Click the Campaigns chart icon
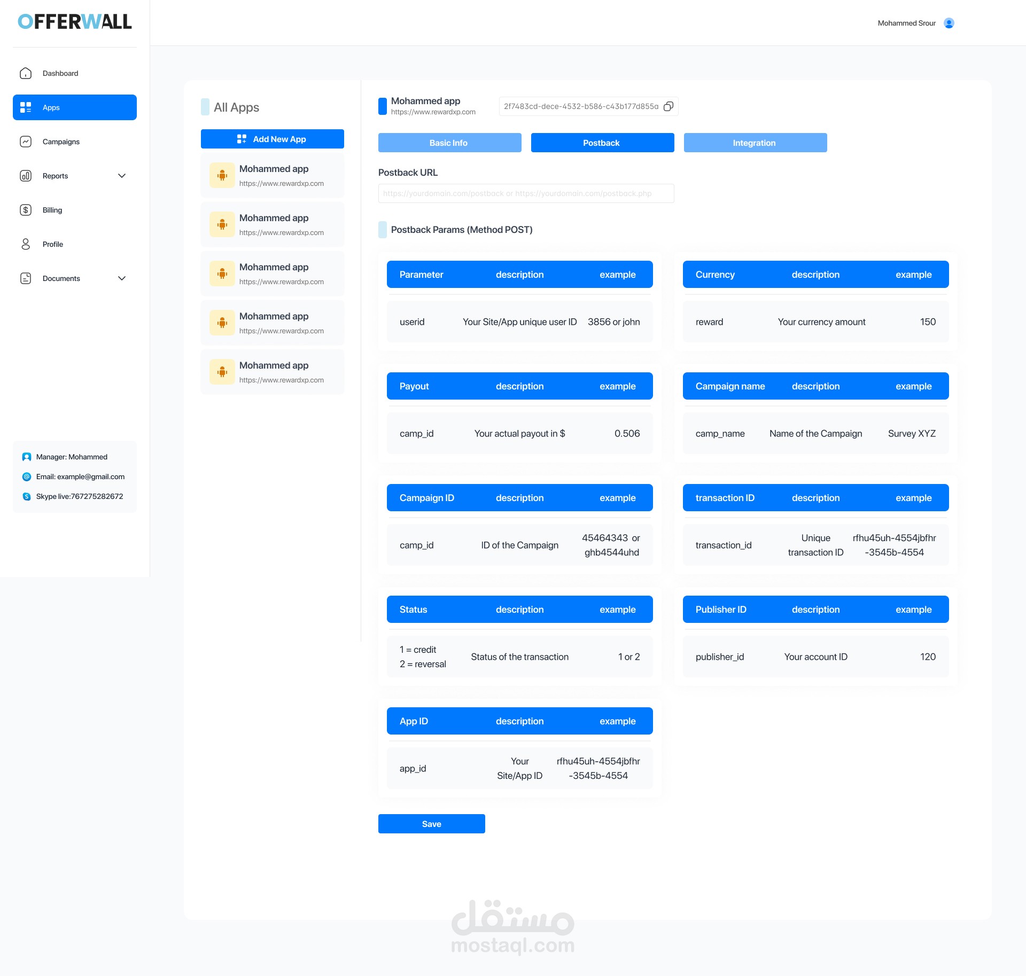Viewport: 1026px width, 976px height. pyautogui.click(x=26, y=142)
